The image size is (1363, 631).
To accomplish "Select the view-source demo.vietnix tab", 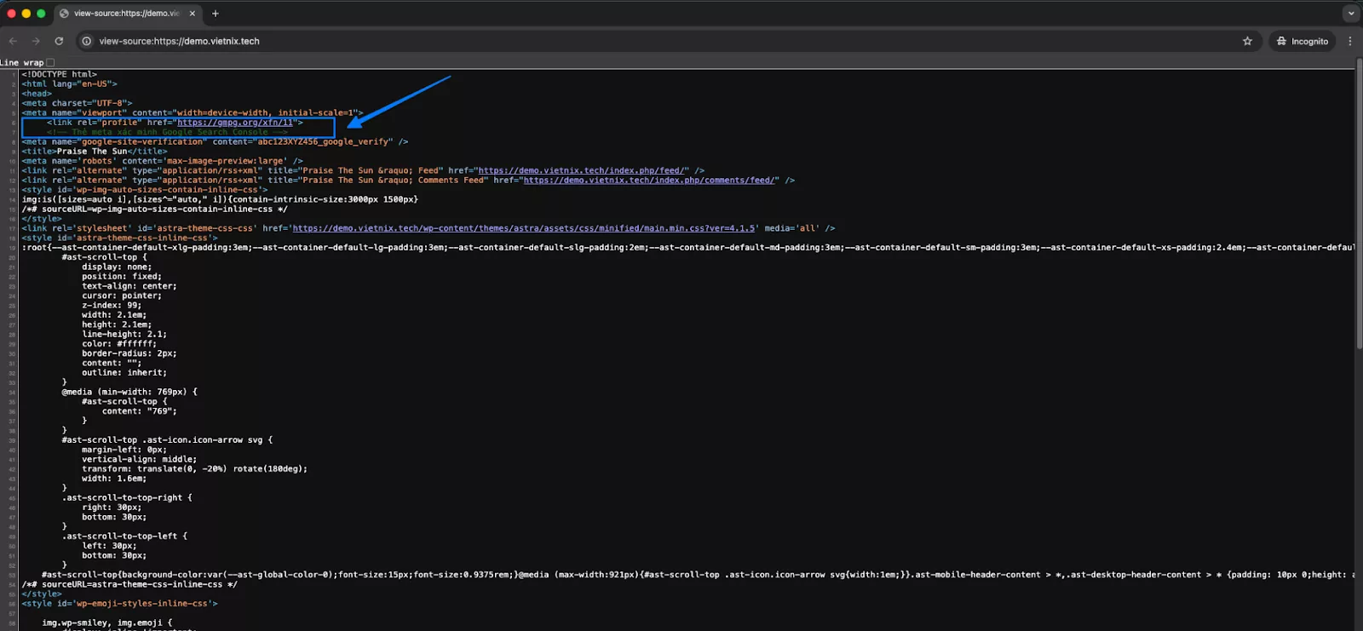I will click(x=128, y=14).
